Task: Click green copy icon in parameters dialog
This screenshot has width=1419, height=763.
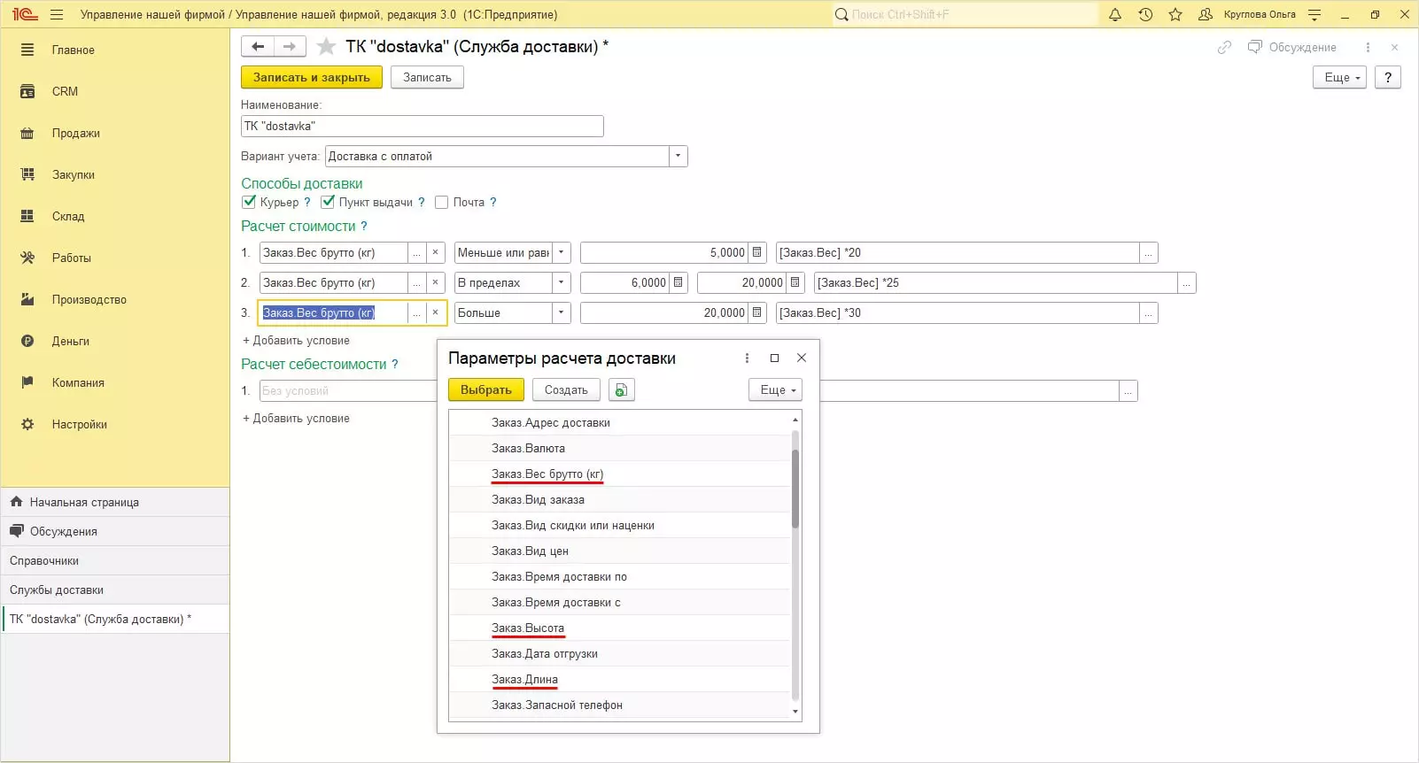Action: pyautogui.click(x=622, y=390)
